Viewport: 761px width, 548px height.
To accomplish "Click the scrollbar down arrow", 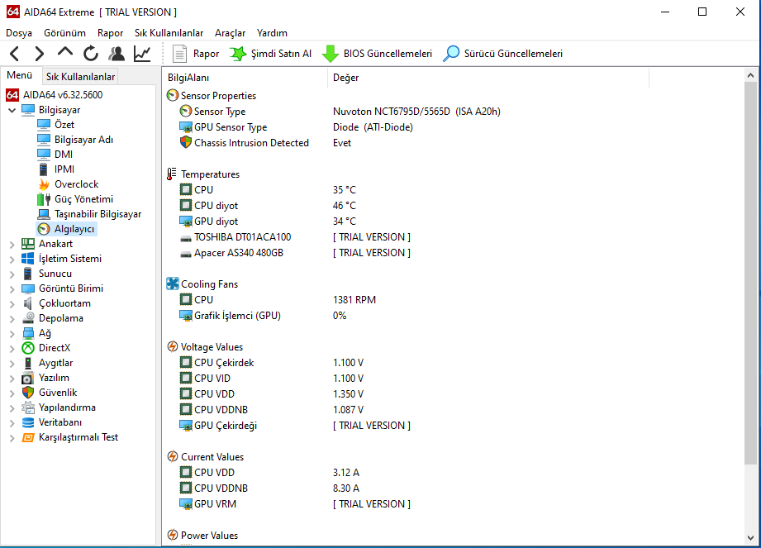I will pos(751,537).
